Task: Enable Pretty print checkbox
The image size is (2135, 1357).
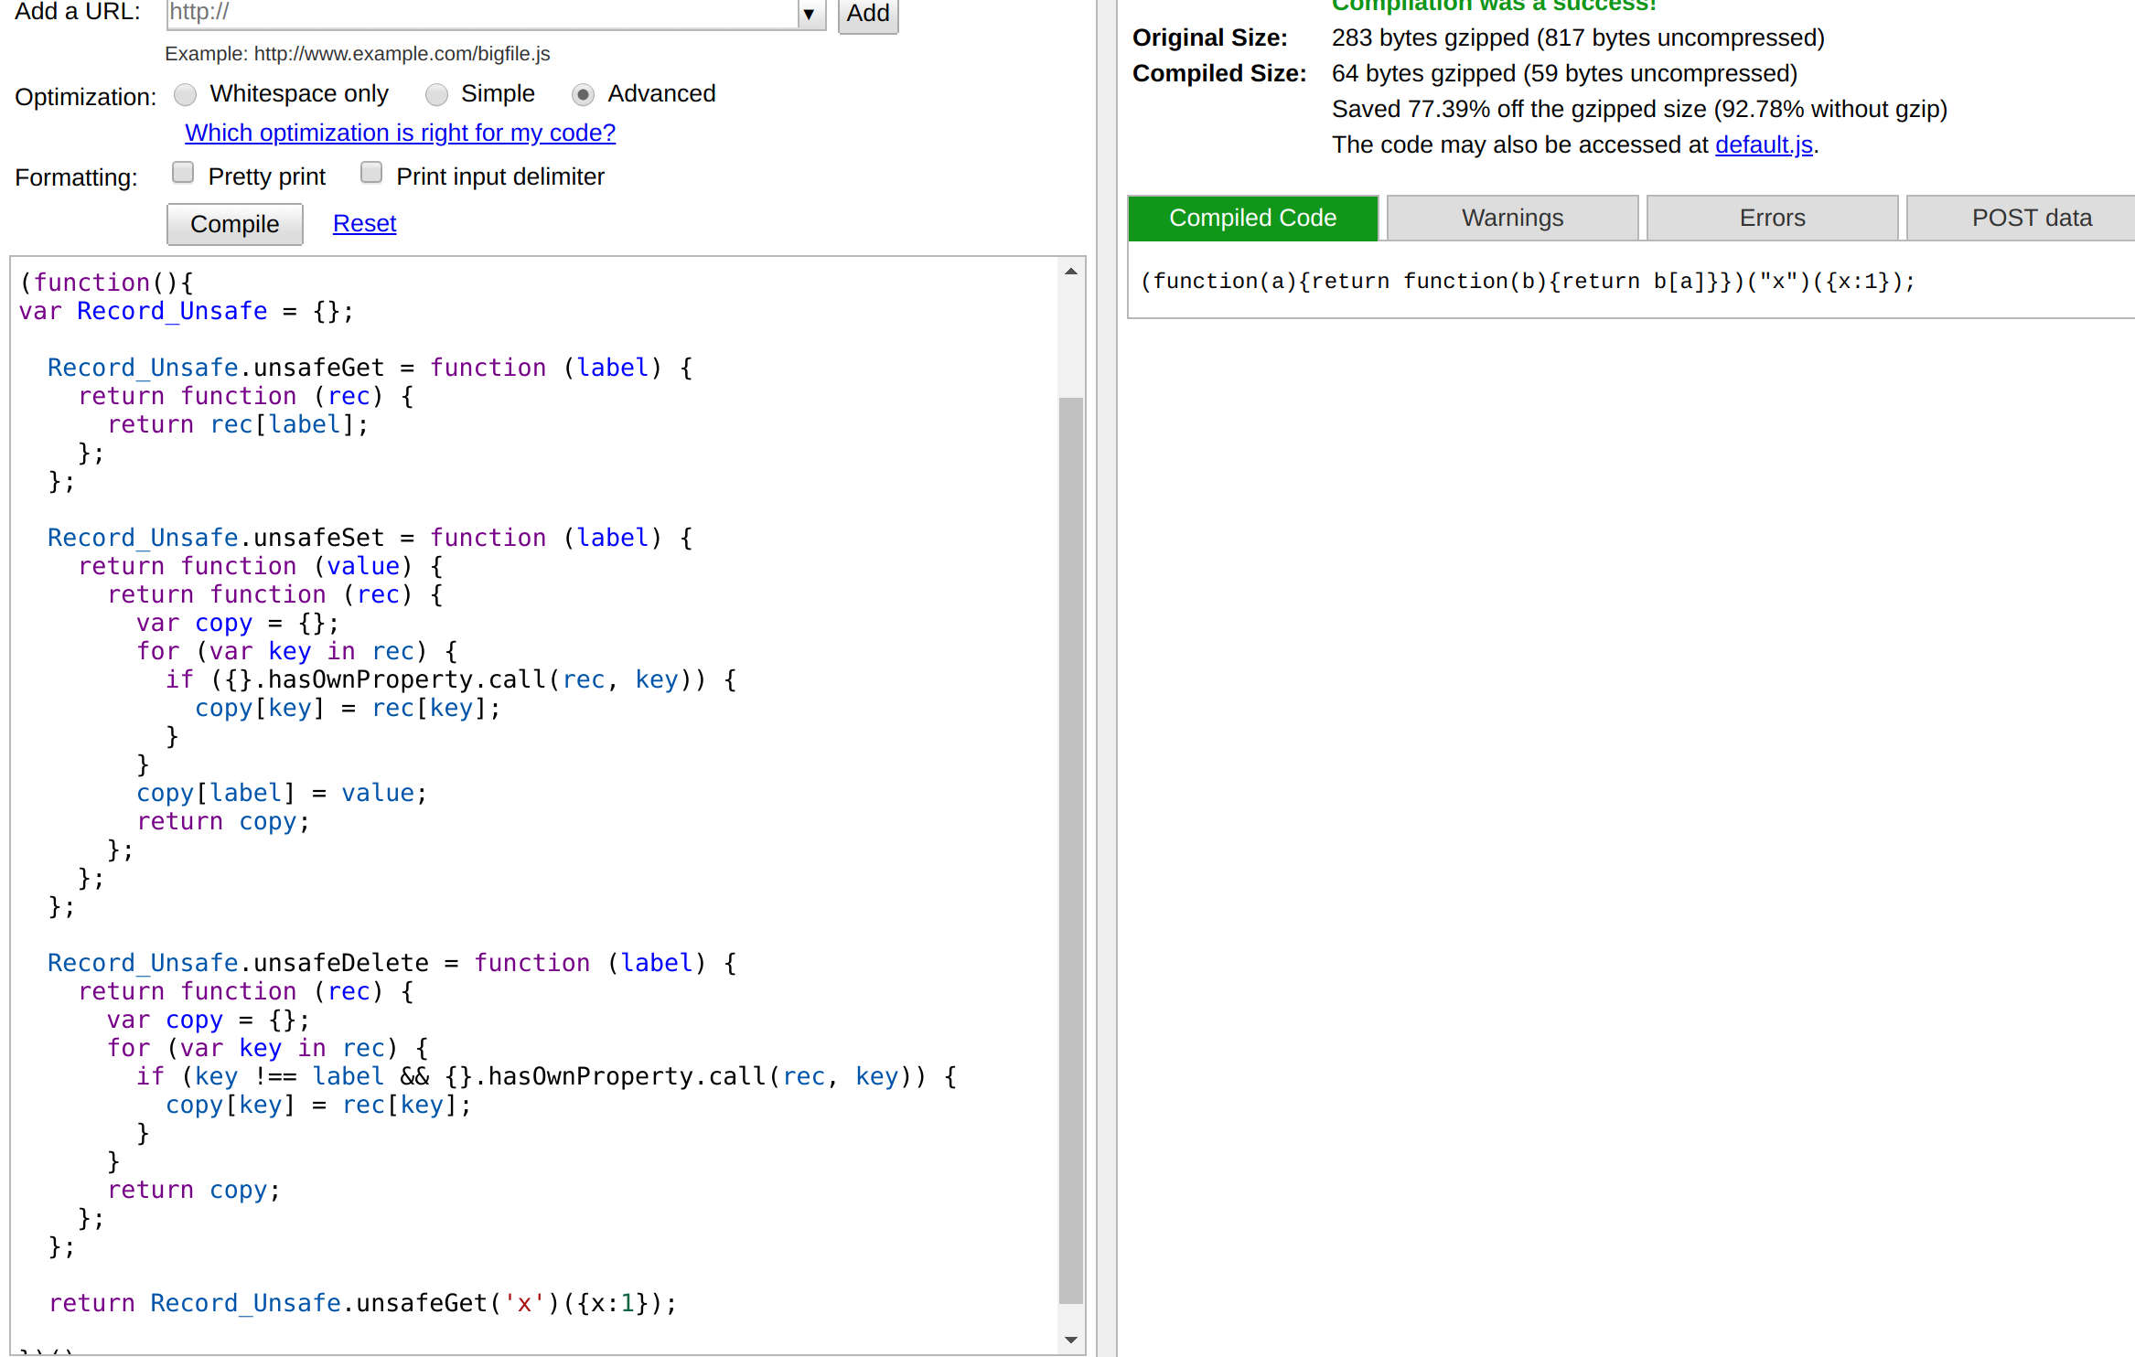Action: coord(183,173)
